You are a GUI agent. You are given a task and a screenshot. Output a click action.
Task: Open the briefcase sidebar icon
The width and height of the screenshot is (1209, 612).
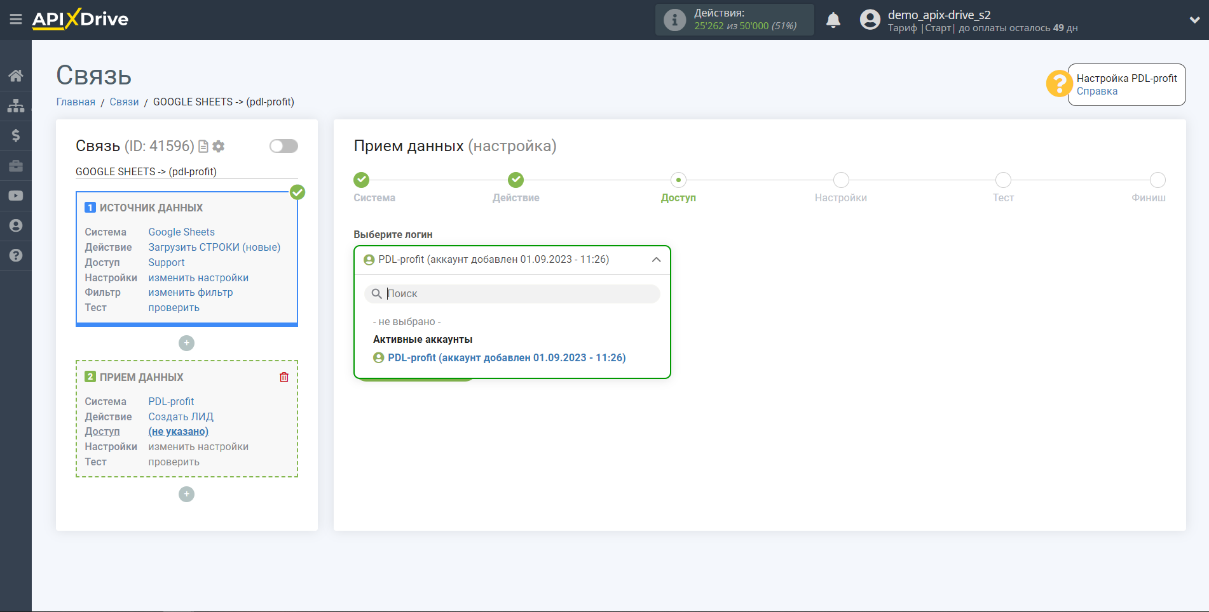pos(16,166)
